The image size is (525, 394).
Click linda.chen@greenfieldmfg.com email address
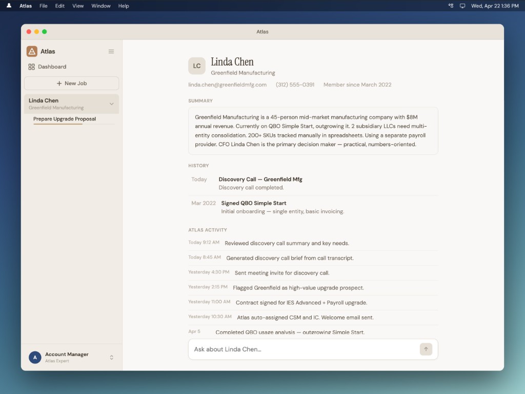click(x=227, y=85)
